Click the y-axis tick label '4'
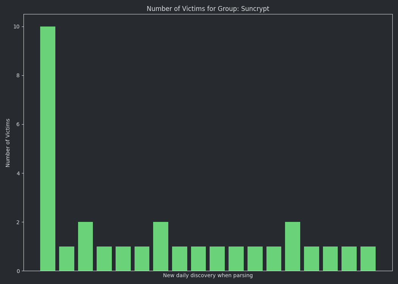 pyautogui.click(x=18, y=173)
